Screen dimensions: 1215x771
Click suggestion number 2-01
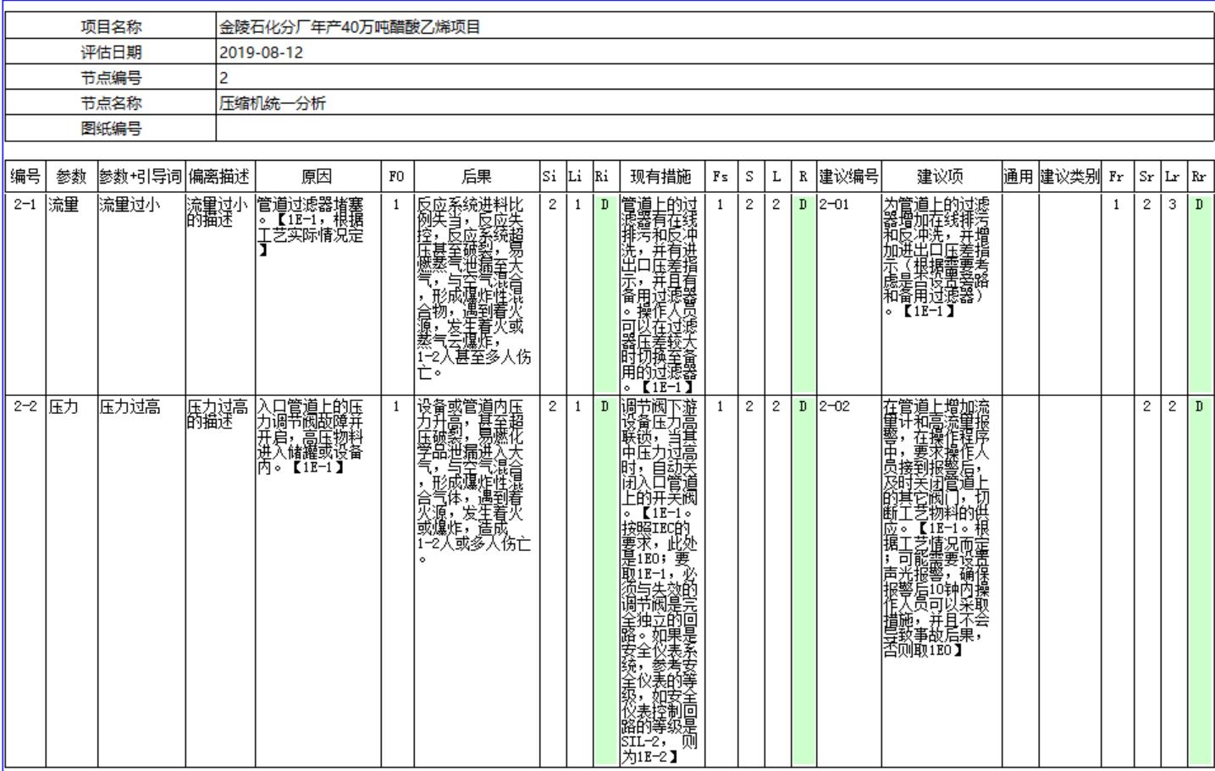coord(848,293)
